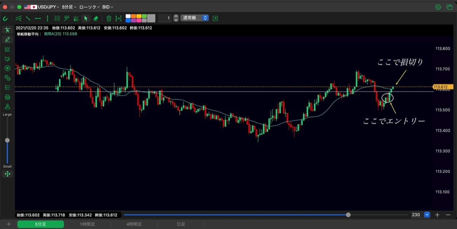Open the 5分足 timeframe dropdown
The height and width of the screenshot is (229, 457).
click(x=69, y=7)
